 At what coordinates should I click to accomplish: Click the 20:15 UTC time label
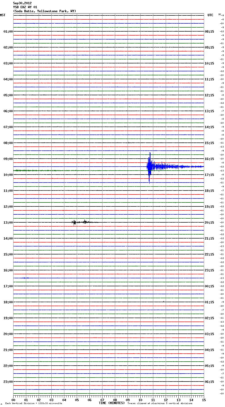(209, 223)
